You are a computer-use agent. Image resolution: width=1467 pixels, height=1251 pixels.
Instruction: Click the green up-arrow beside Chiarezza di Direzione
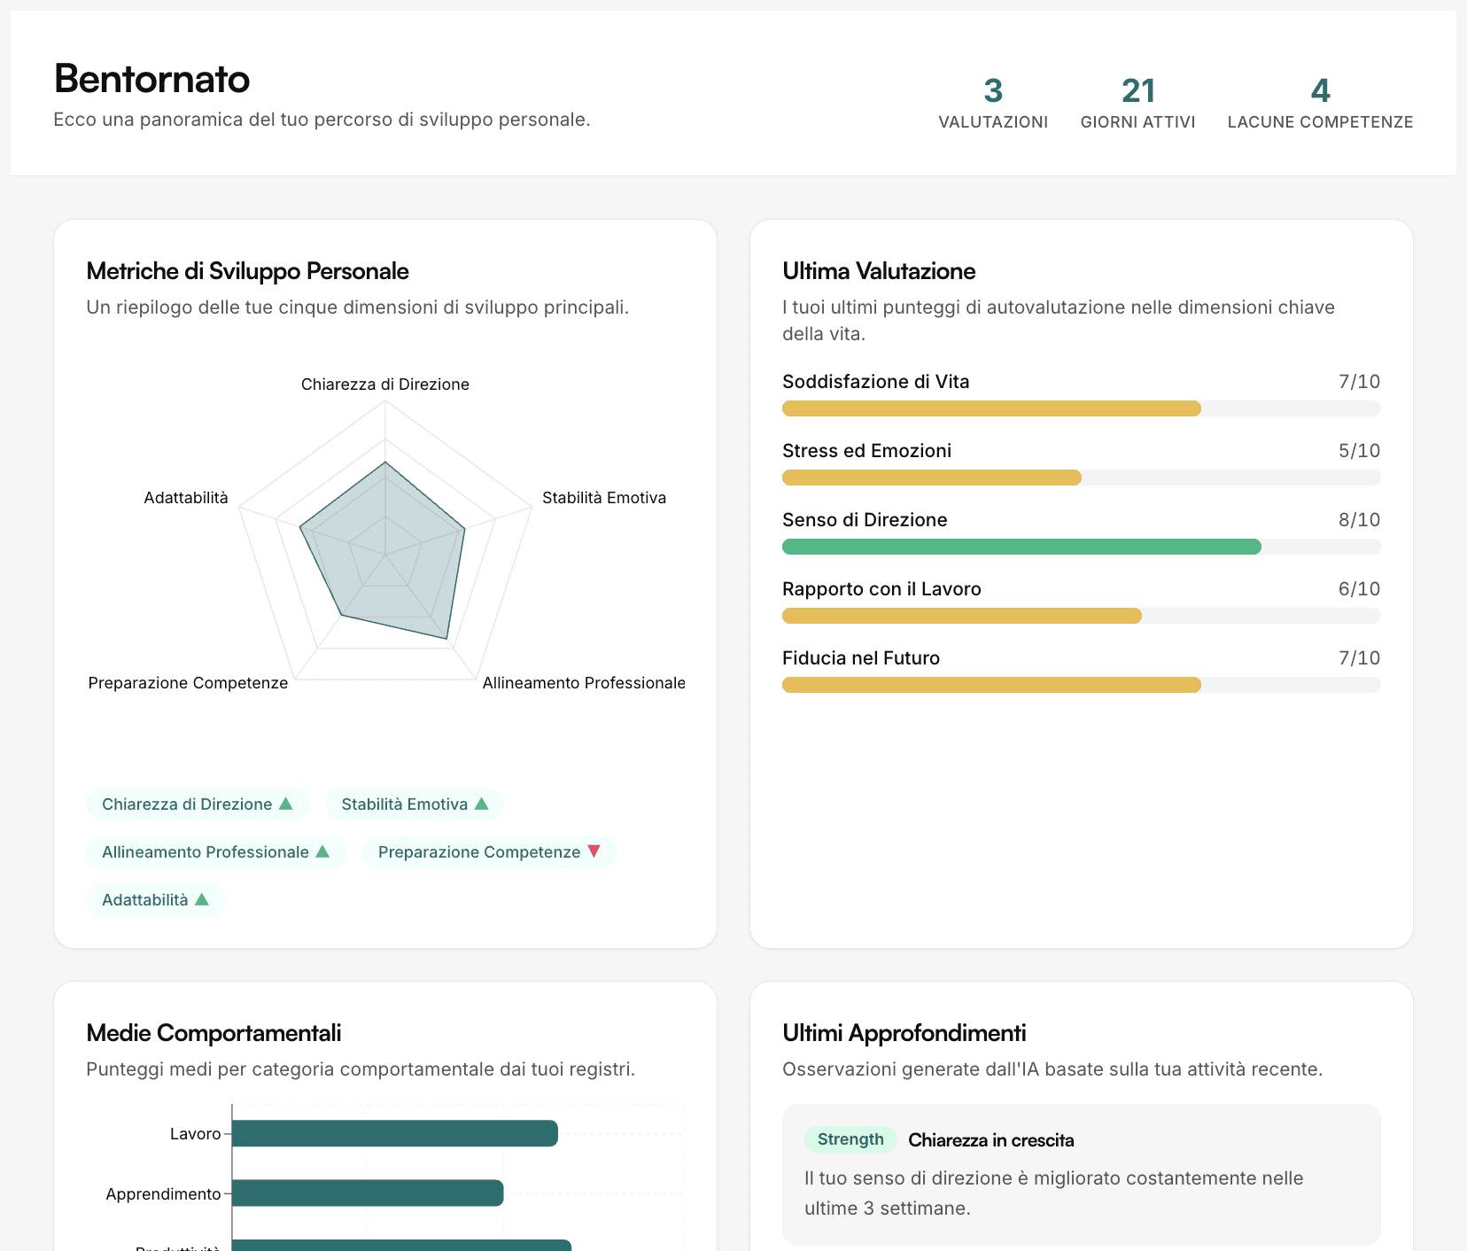point(285,804)
